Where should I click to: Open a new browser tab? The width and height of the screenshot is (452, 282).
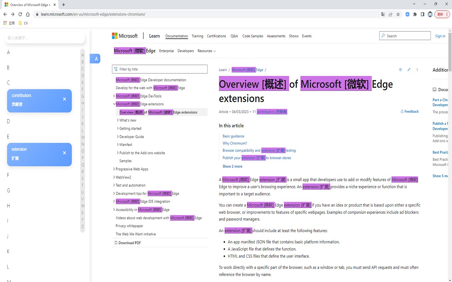point(64,5)
